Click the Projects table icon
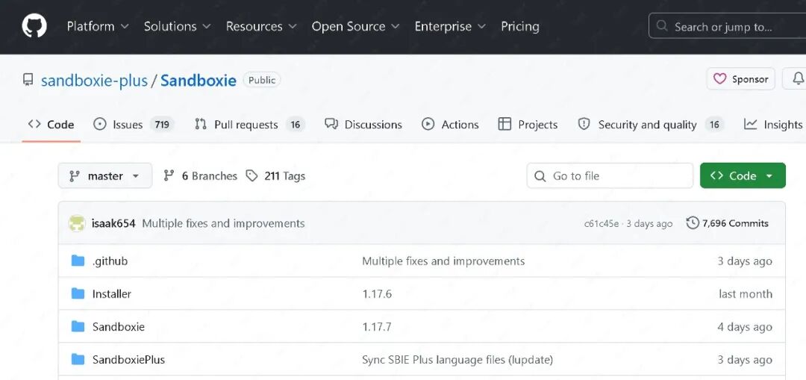The width and height of the screenshot is (806, 380). [x=504, y=125]
